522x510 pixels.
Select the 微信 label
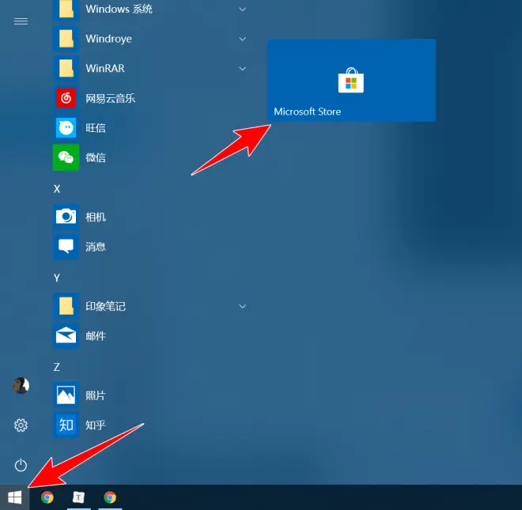click(x=96, y=157)
